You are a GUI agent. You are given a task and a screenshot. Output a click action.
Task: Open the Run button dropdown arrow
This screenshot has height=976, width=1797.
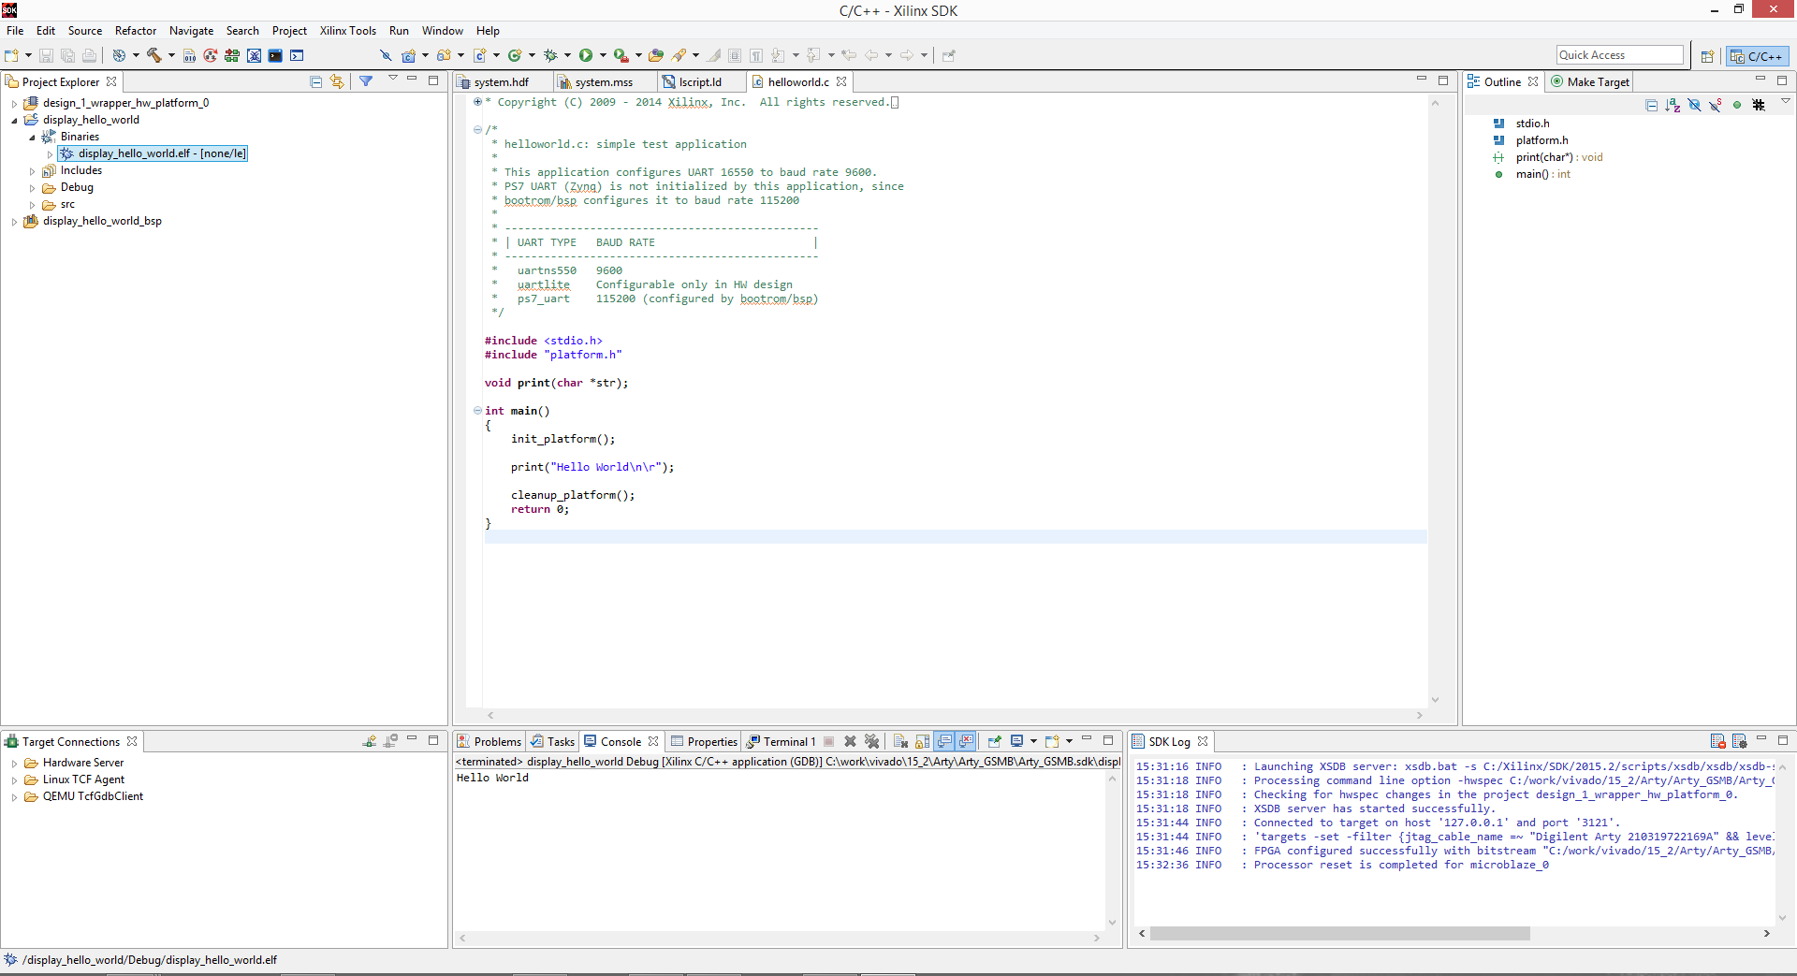point(603,55)
